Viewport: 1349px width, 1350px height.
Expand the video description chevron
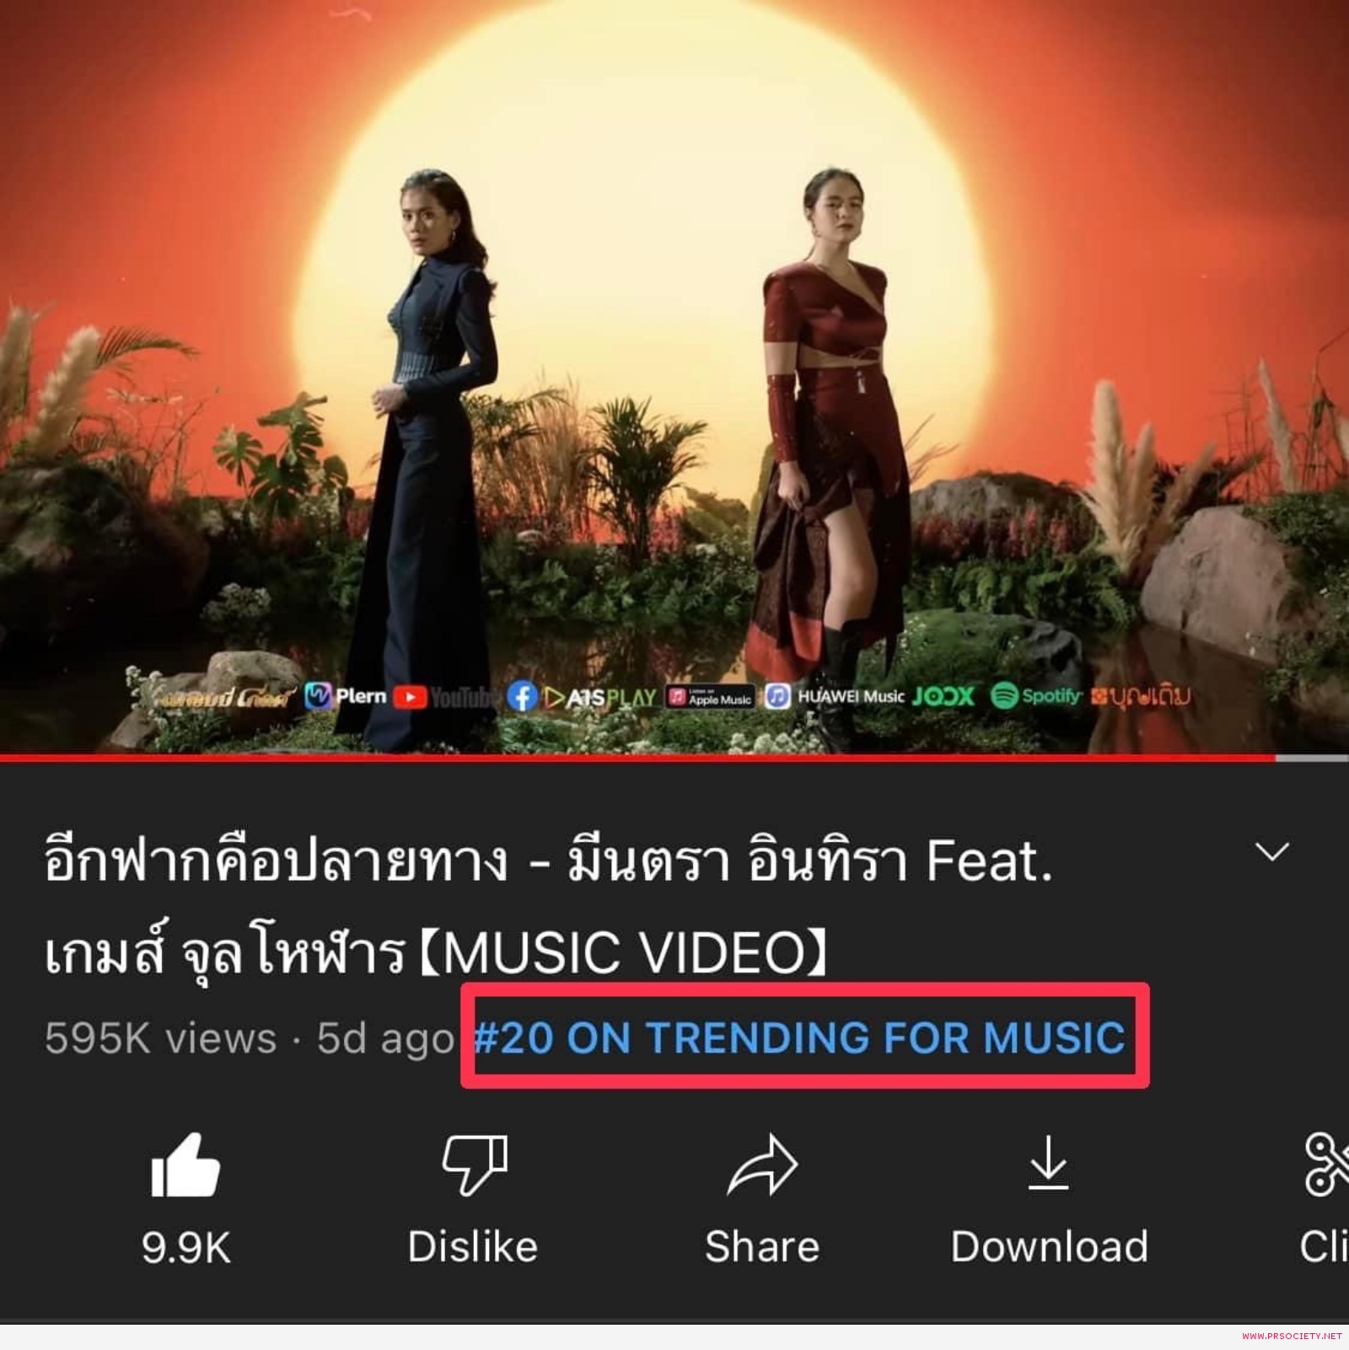point(1273,851)
